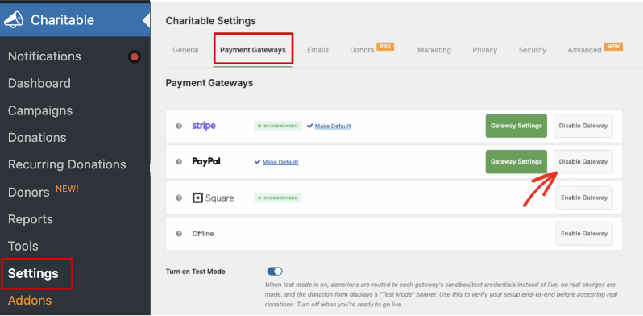
Task: Open PayPal Gateway Settings
Action: tap(516, 162)
